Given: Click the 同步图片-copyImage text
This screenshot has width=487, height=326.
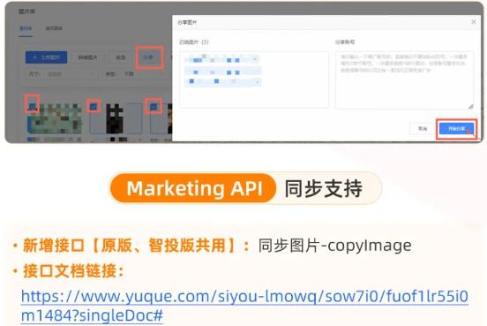Looking at the screenshot, I should pyautogui.click(x=335, y=246).
